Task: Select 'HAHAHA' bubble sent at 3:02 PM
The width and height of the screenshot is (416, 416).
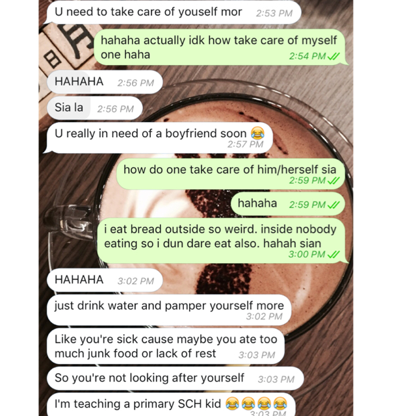Action: click(105, 280)
